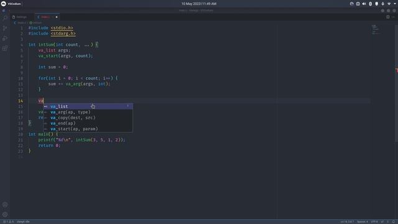Click the VSCodium logo in top panel
This screenshot has height=224, width=398.
(4, 4)
